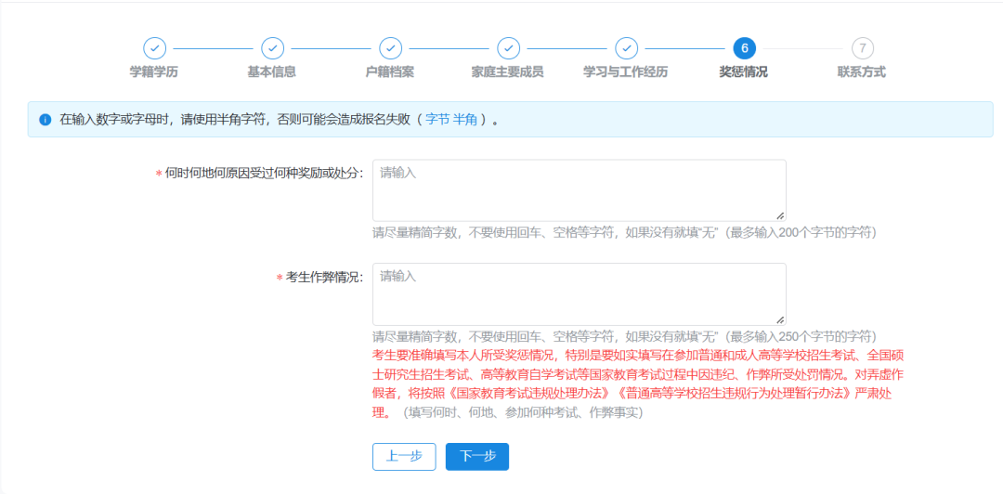Viewport: 1003px width, 494px height.
Task: Click the red warning paragraph starting 考生要准确填写
Action: (638, 383)
